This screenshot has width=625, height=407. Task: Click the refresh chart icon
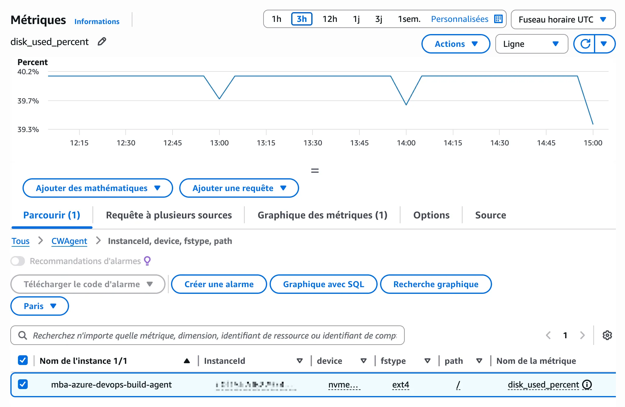[585, 43]
